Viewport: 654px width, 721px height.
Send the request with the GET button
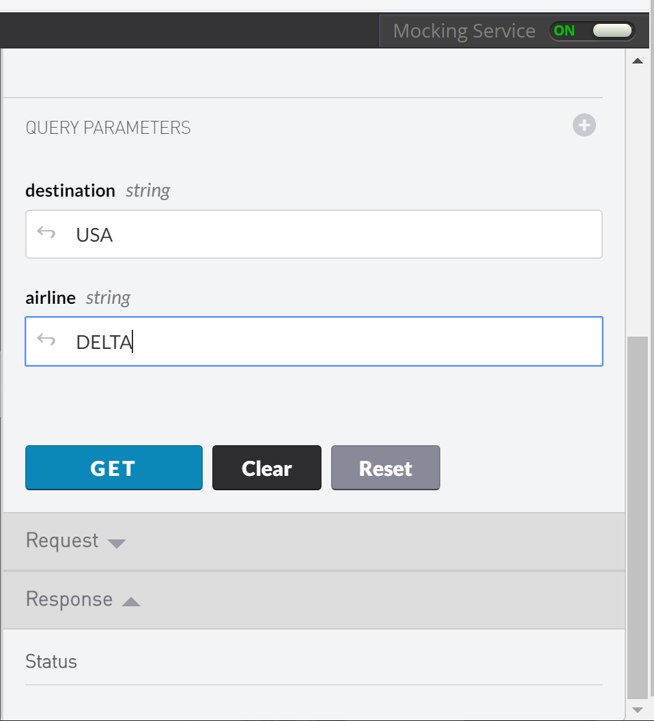pyautogui.click(x=114, y=468)
